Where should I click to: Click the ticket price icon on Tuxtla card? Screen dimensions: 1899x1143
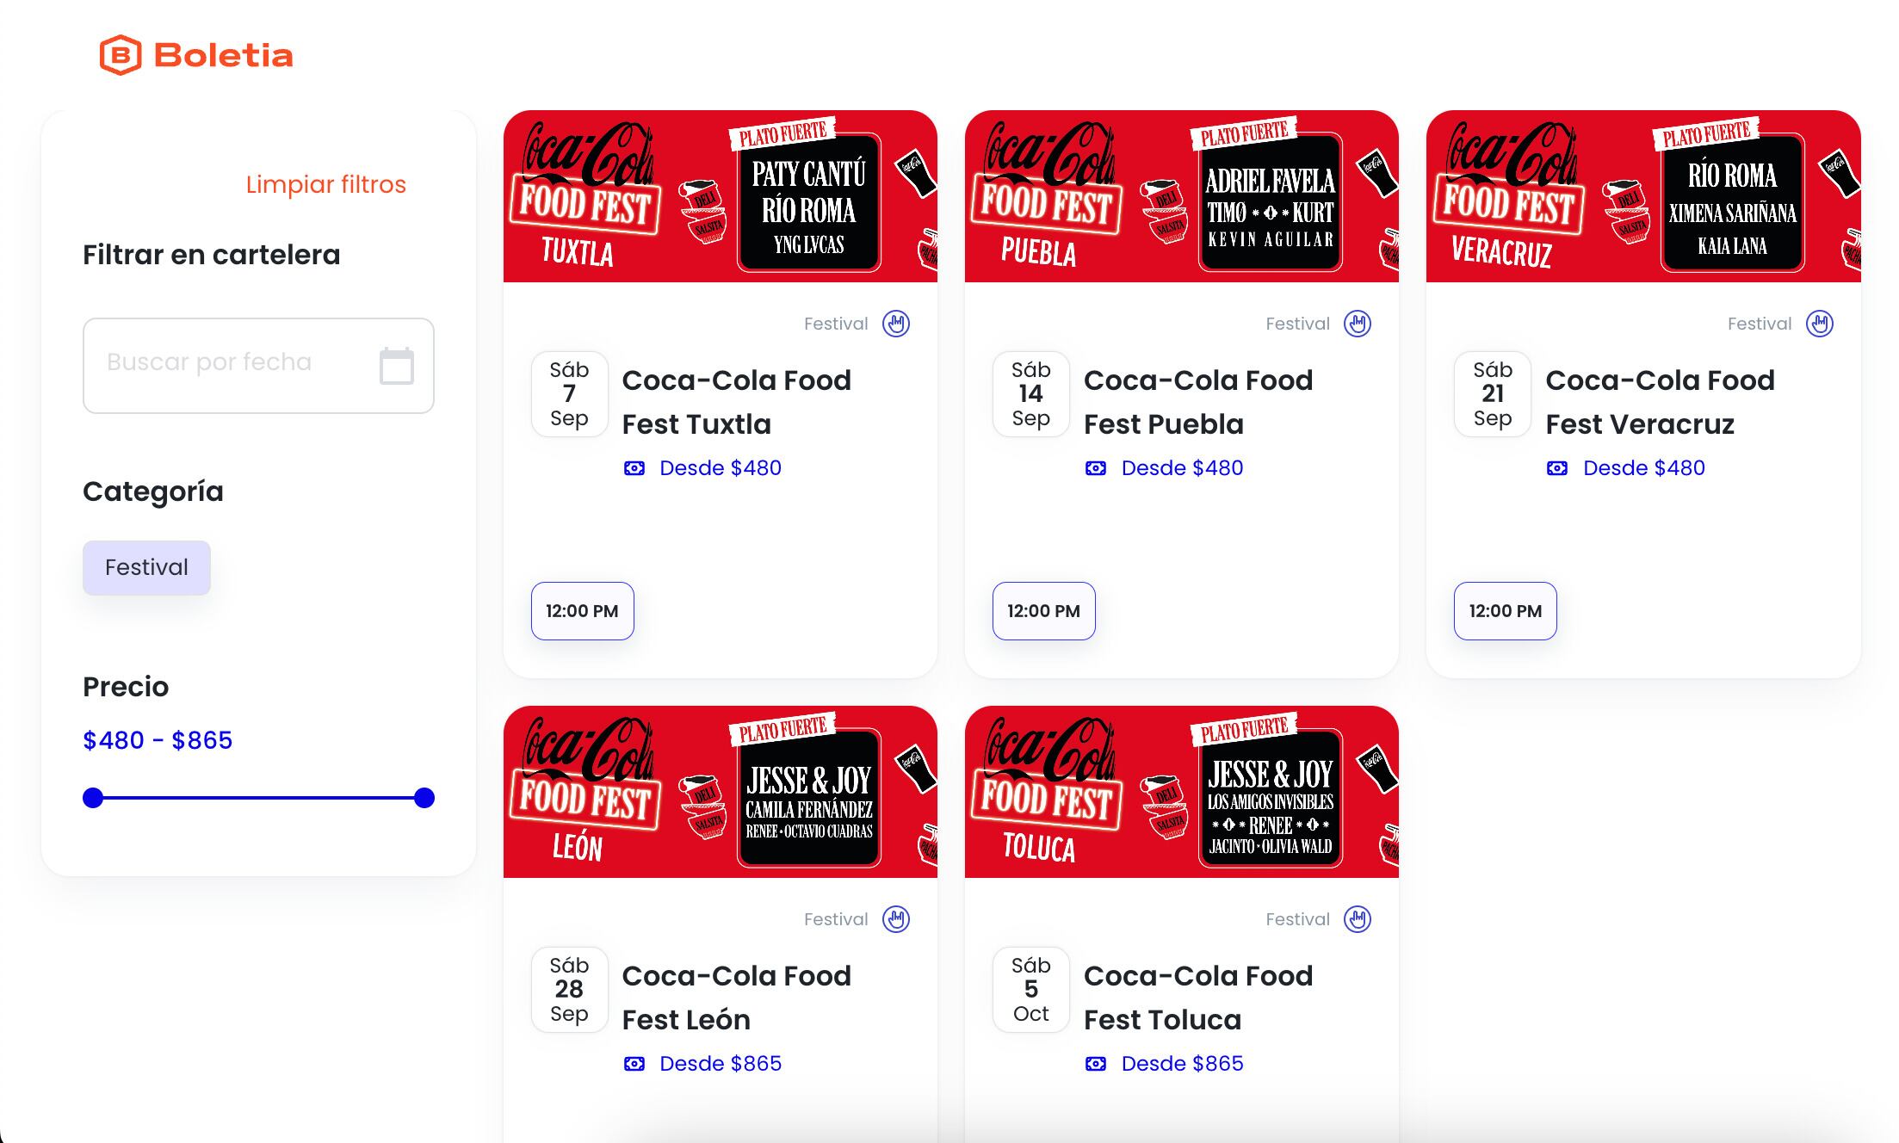pyautogui.click(x=634, y=468)
